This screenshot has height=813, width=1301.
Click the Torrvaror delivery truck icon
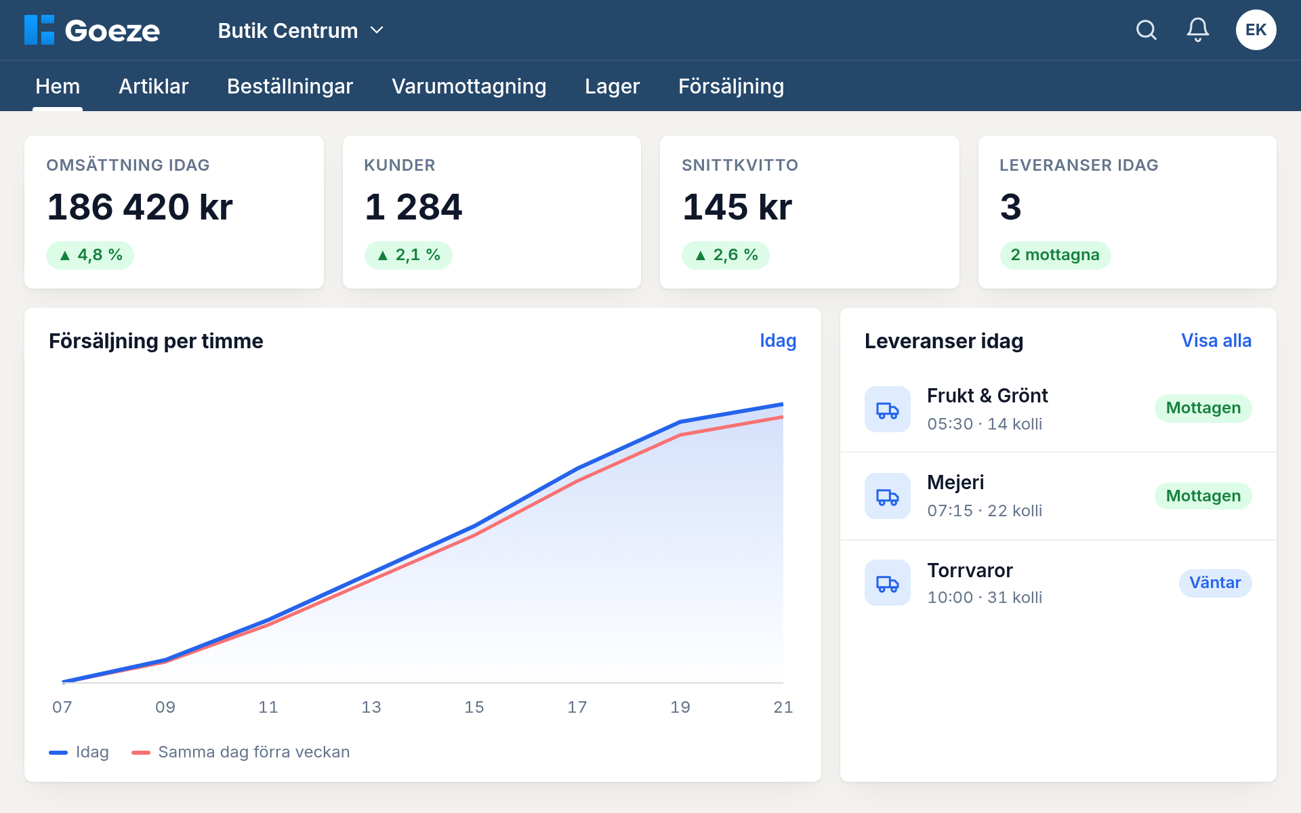pyautogui.click(x=888, y=583)
